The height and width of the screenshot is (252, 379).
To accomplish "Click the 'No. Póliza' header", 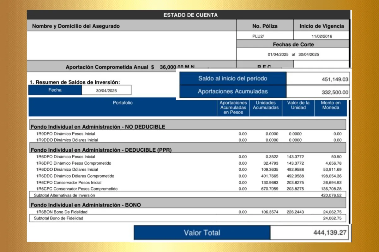I will (x=265, y=26).
